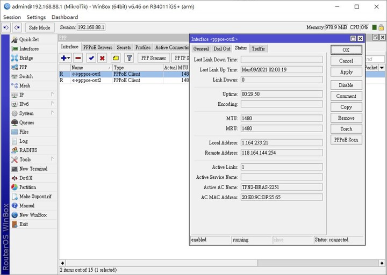The width and height of the screenshot is (387, 275).
Task: Switch to PPPoE Servers tab
Action: tap(98, 47)
